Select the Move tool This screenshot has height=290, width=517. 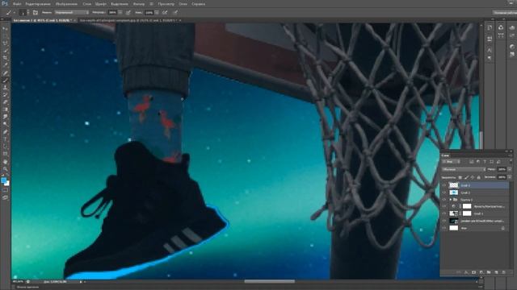point(6,29)
